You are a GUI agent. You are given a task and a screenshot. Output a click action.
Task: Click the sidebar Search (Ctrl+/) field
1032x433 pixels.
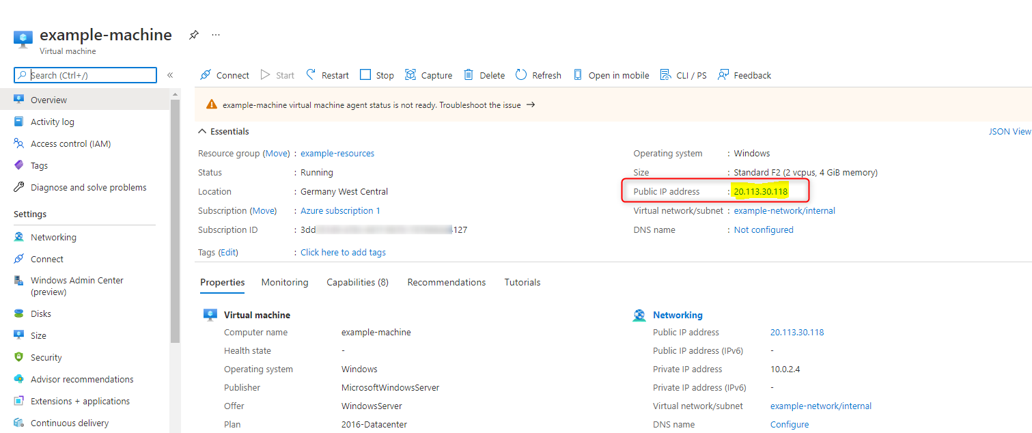(85, 75)
